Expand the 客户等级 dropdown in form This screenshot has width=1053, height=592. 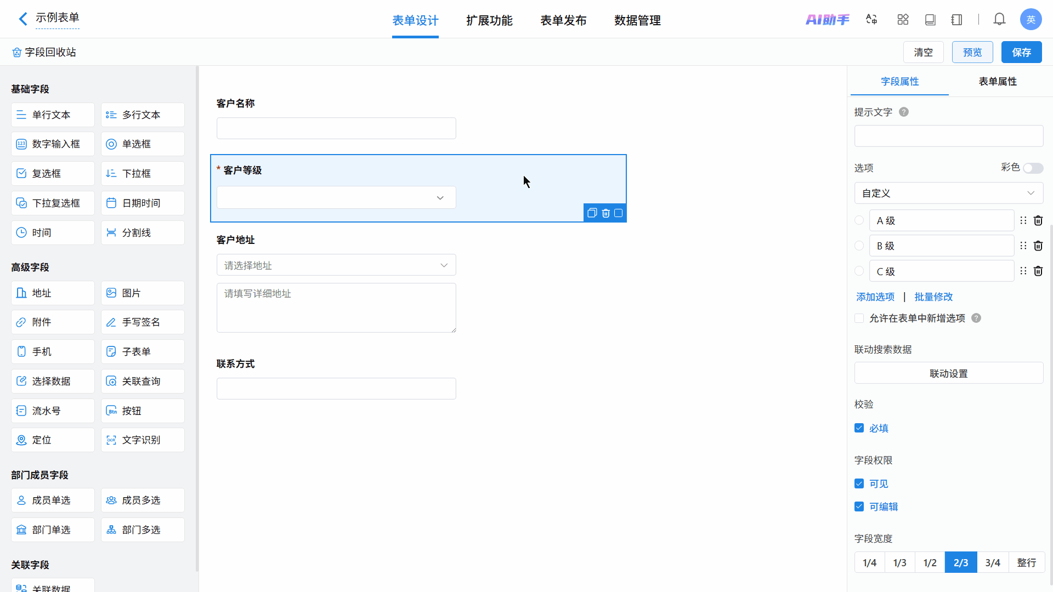tap(336, 198)
